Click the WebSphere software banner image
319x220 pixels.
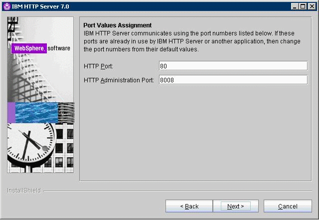(x=40, y=95)
